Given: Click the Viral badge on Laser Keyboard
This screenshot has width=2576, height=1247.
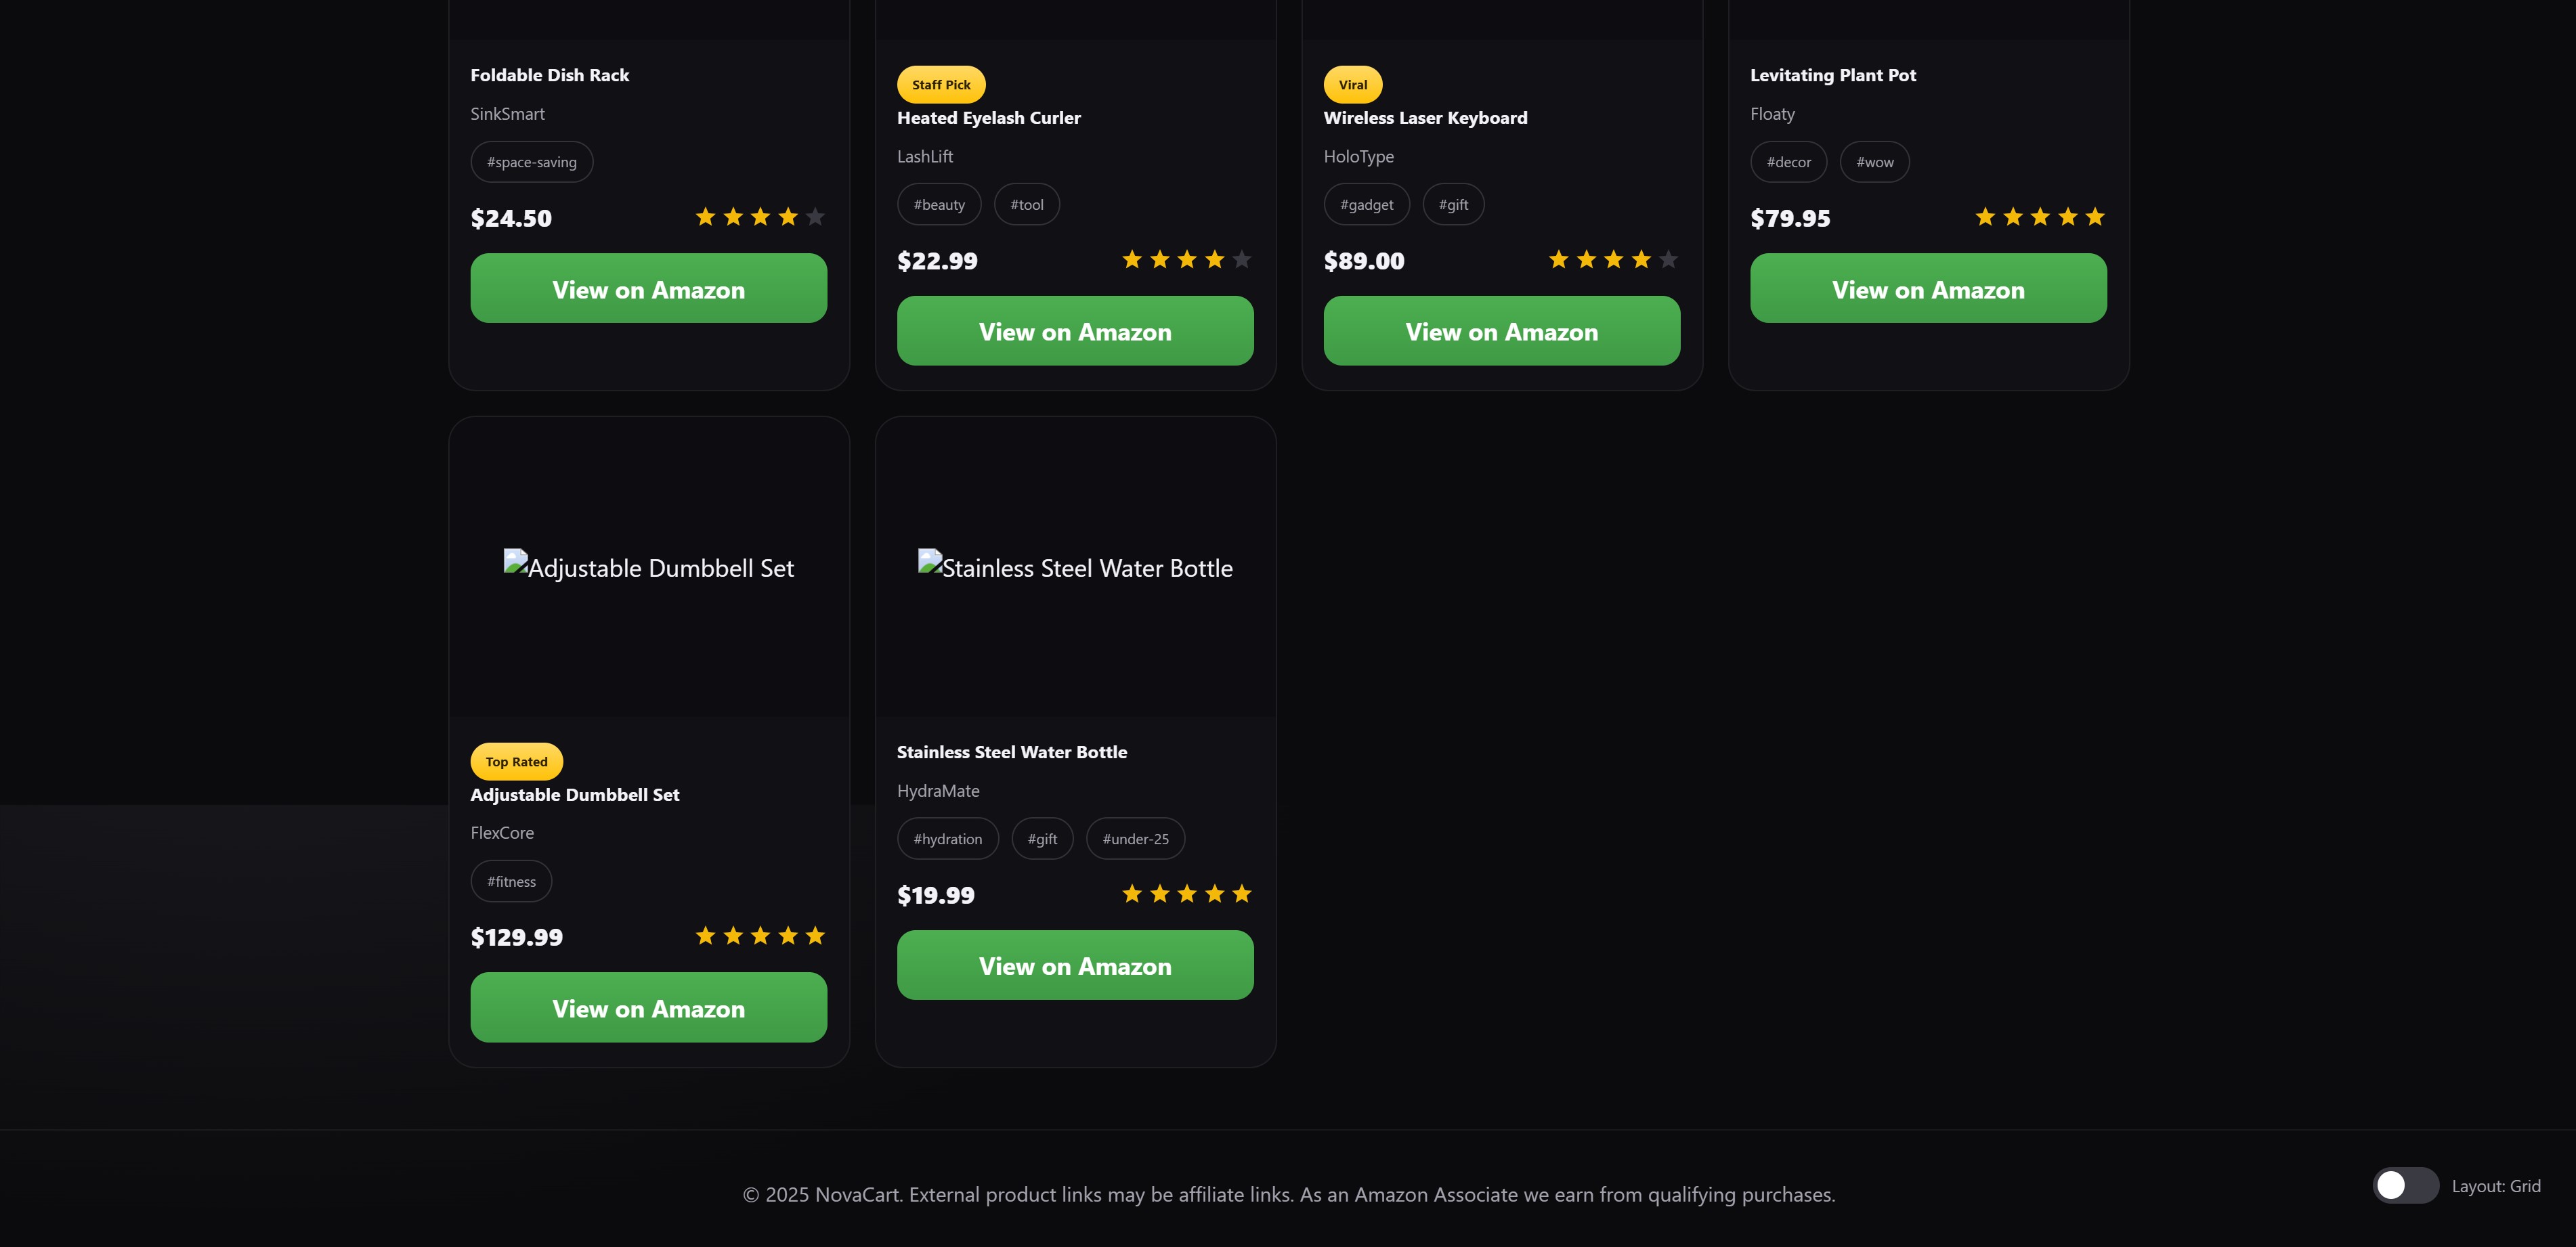Looking at the screenshot, I should tap(1352, 85).
